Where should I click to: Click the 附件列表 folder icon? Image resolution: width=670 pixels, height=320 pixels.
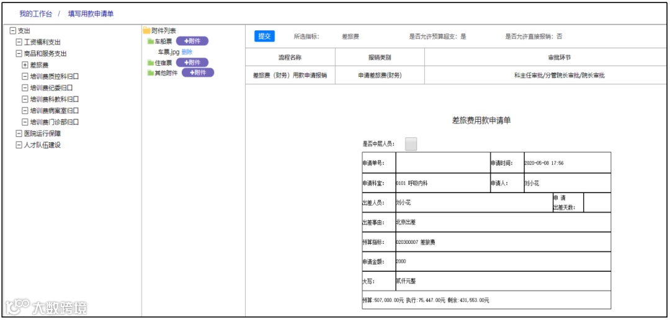pos(146,30)
